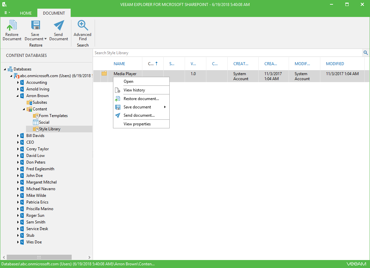Choose Restore document from context menu

tap(141, 99)
